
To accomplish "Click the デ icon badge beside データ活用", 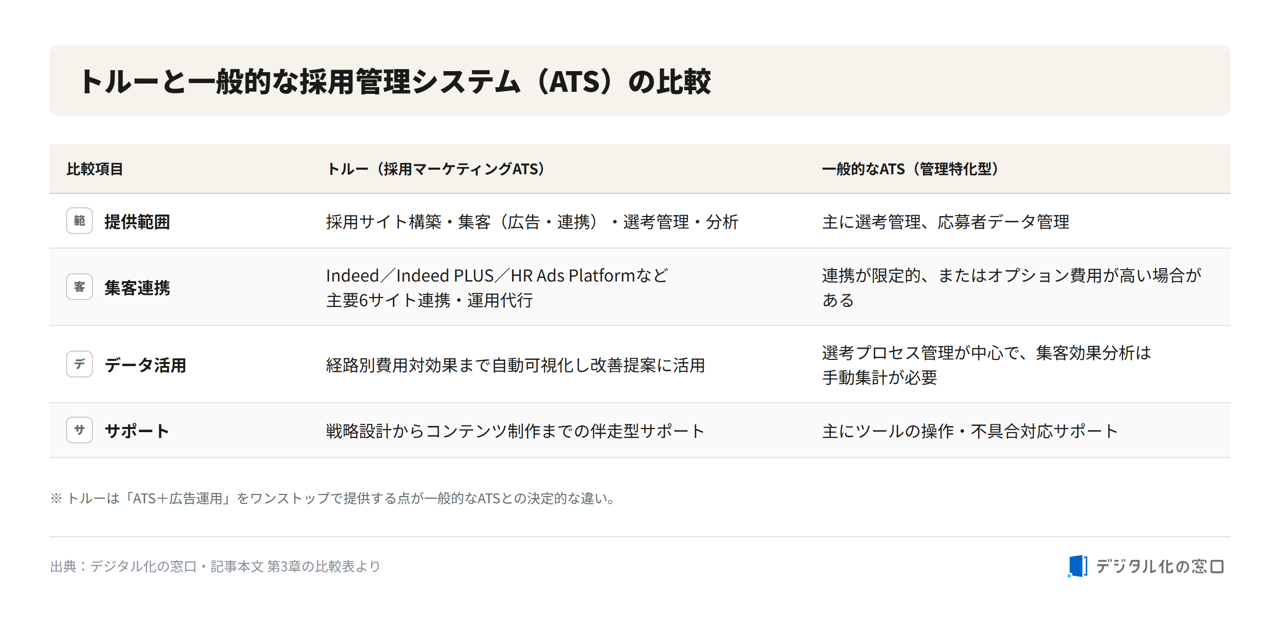I will coord(79,364).
